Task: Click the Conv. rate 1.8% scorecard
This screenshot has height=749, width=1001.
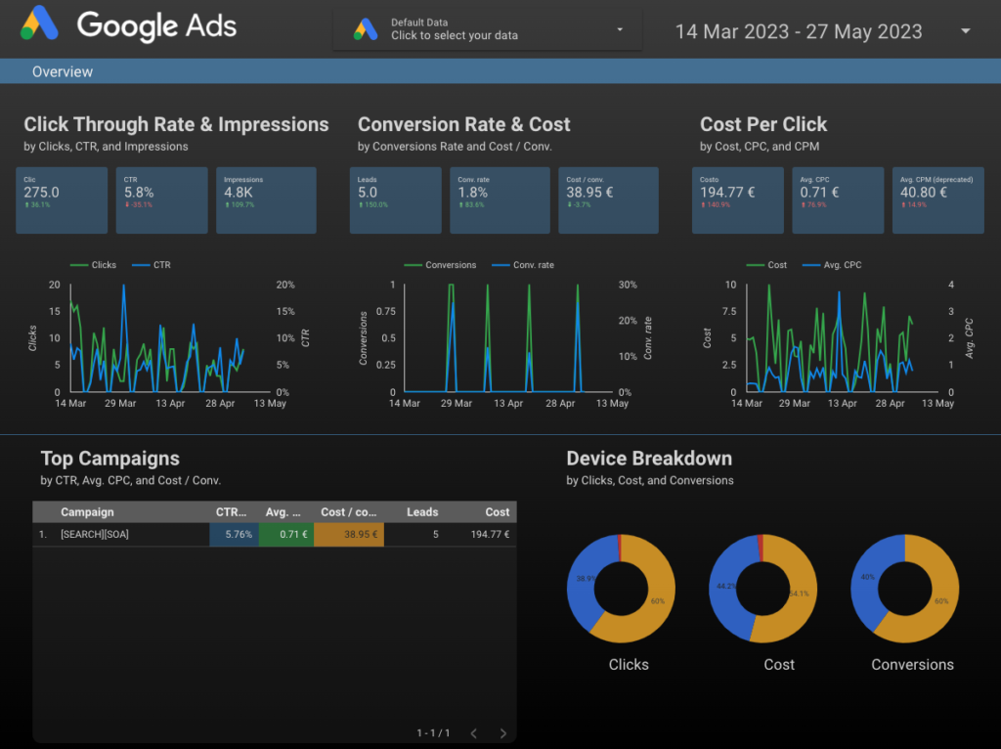Action: (500, 199)
